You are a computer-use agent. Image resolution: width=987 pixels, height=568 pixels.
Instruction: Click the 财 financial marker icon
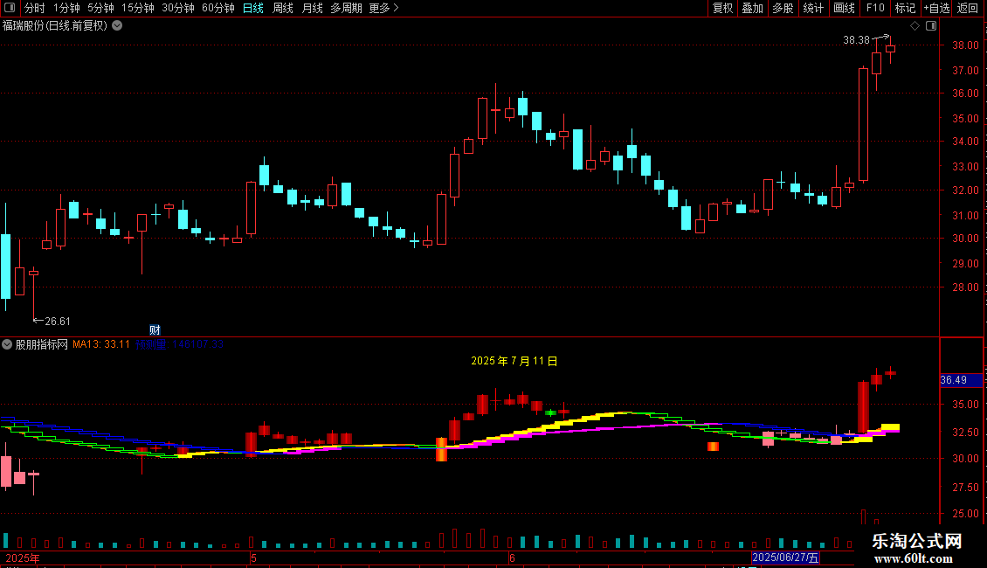[155, 330]
